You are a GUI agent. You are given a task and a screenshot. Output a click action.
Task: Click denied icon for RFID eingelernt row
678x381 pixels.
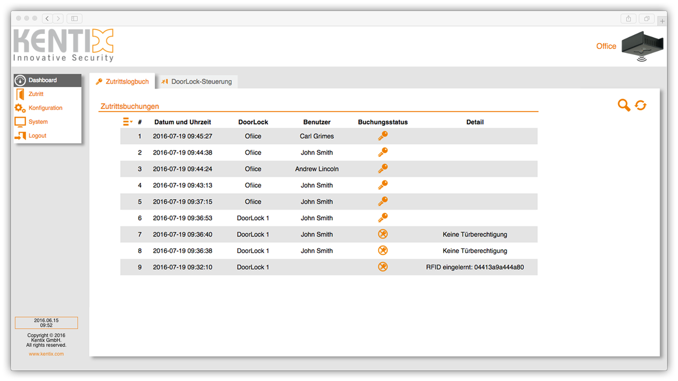coord(383,267)
